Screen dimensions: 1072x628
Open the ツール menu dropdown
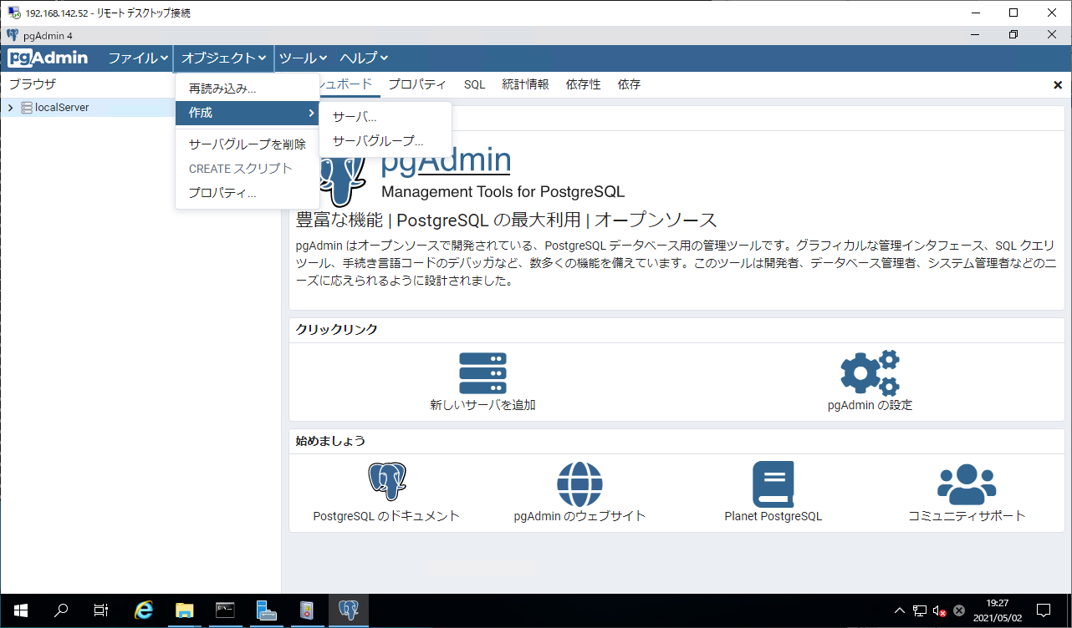tap(303, 58)
